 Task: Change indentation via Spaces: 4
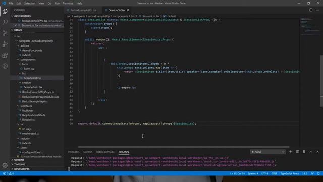coord(253,173)
